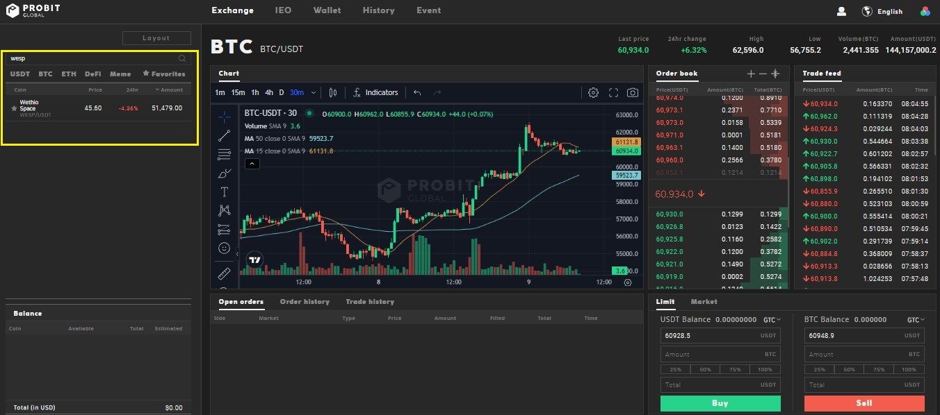The height and width of the screenshot is (415, 940).
Task: Set chart interval to 1h
Action: coord(255,92)
